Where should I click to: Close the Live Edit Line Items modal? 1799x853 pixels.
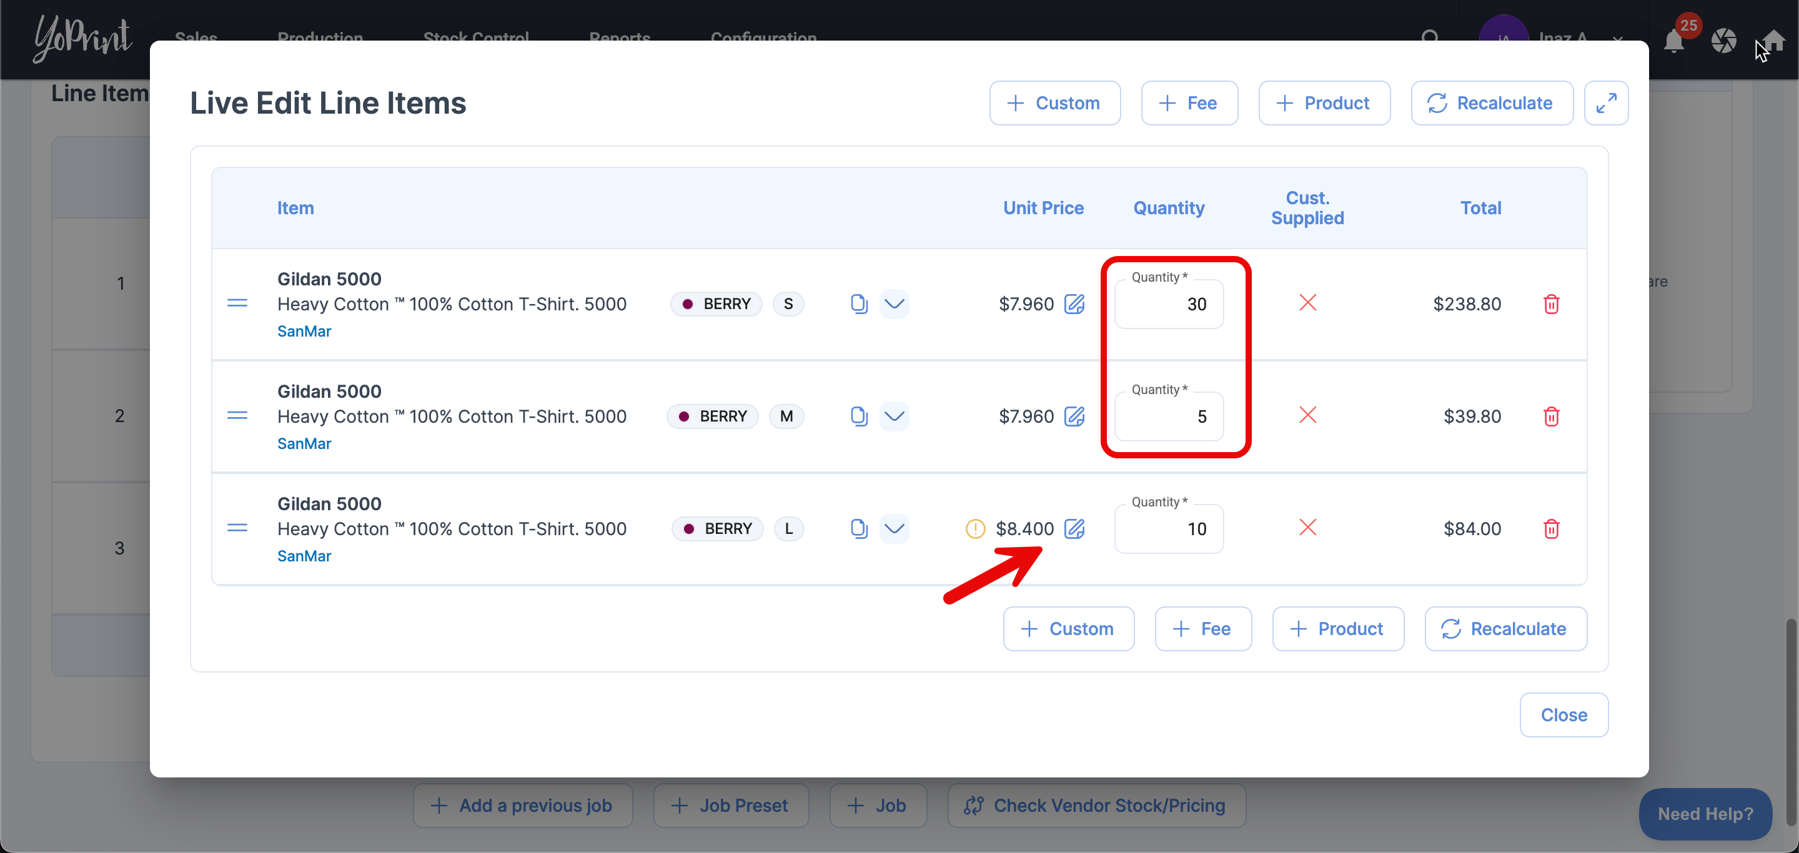tap(1564, 715)
